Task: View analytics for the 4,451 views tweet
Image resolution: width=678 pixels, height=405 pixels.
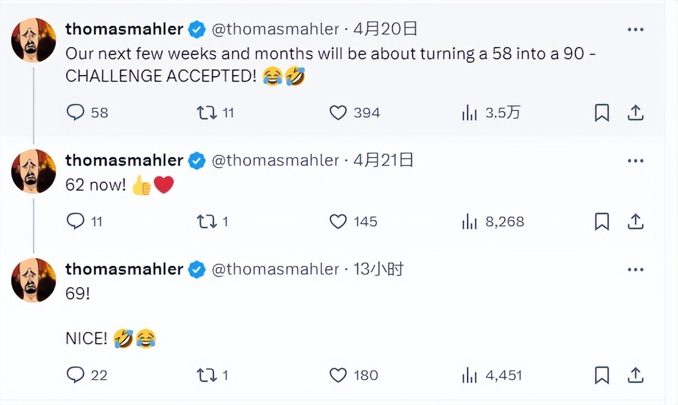Action: 469,375
